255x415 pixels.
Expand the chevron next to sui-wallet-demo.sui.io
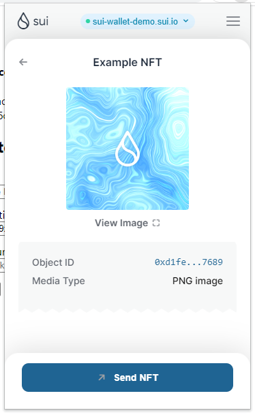[186, 21]
